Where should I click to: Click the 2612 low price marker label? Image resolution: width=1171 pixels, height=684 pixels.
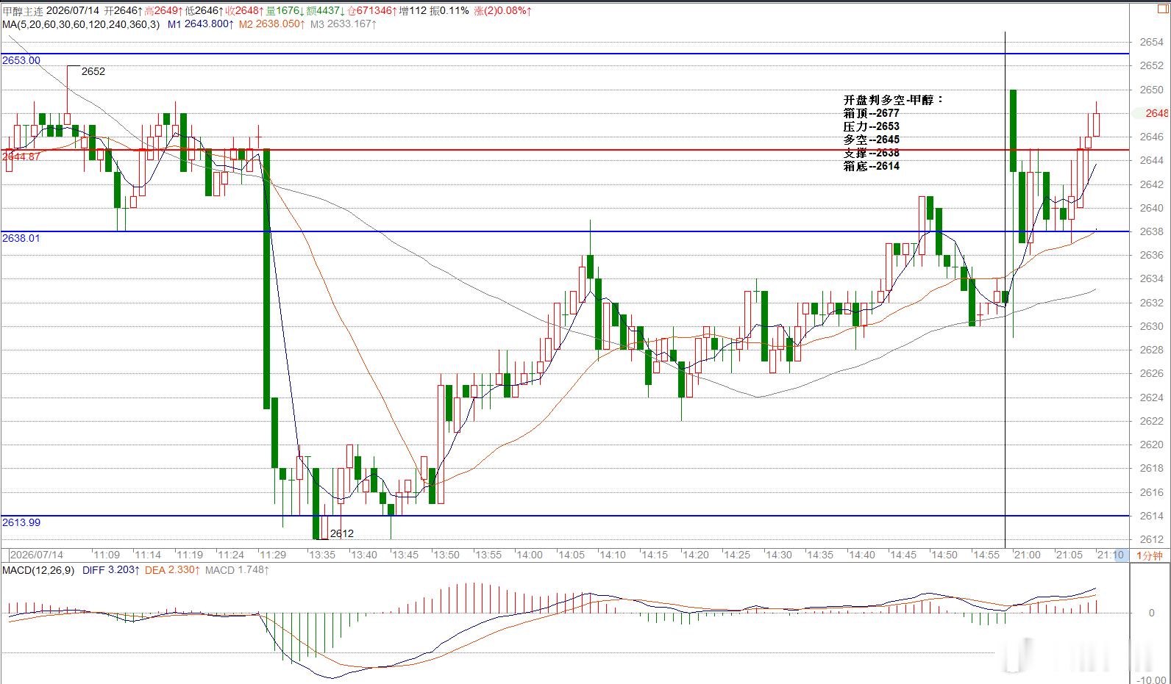pyautogui.click(x=342, y=533)
